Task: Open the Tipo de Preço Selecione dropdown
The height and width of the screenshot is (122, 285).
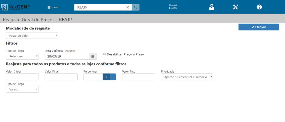Action: pyautogui.click(x=22, y=56)
